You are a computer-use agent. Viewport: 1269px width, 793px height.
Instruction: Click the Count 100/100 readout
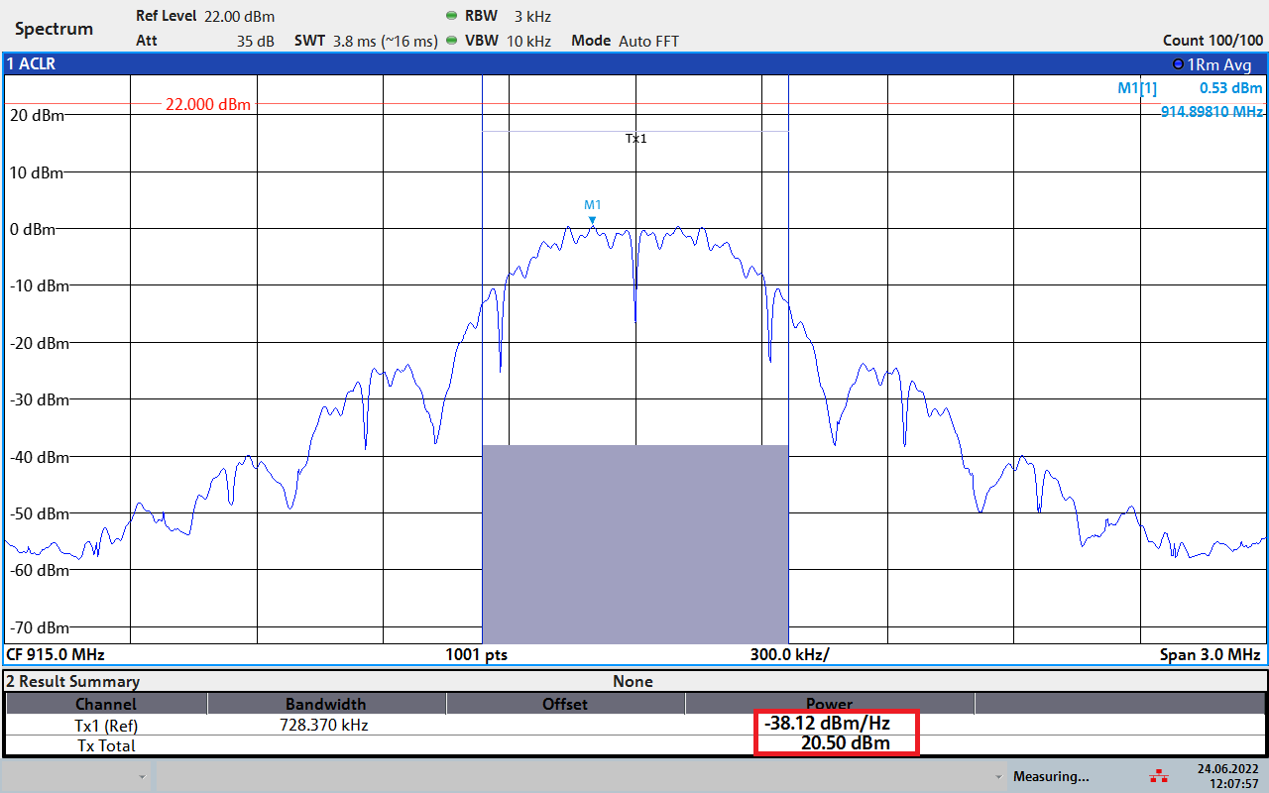tap(1213, 41)
